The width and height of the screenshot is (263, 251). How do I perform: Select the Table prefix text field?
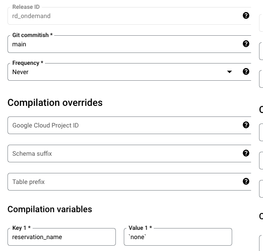point(130,182)
